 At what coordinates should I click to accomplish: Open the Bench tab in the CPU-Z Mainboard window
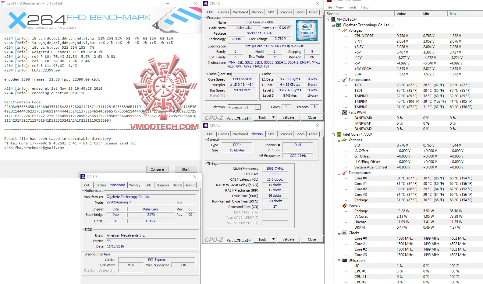point(177,185)
